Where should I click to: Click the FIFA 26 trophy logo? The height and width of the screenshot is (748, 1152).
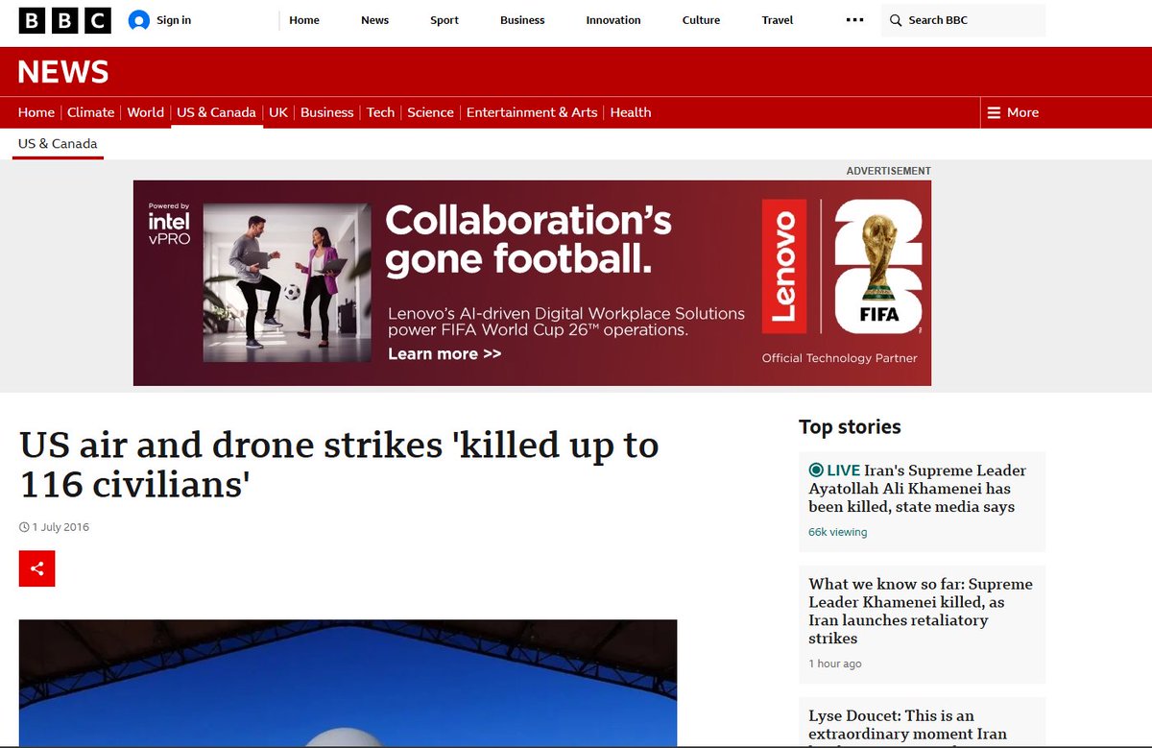pyautogui.click(x=876, y=267)
